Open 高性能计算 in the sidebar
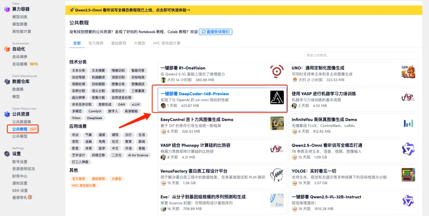429x216 pixels. [21, 31]
